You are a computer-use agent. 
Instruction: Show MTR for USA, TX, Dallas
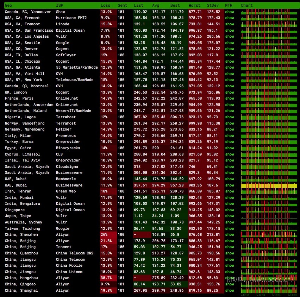point(230,55)
